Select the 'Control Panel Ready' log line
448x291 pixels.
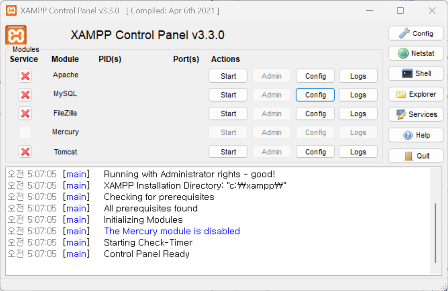[x=146, y=254]
